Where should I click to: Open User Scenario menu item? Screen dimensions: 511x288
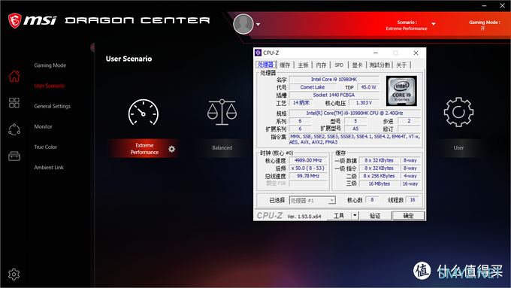(50, 86)
